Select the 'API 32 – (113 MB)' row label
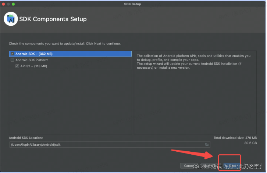 (x=34, y=66)
